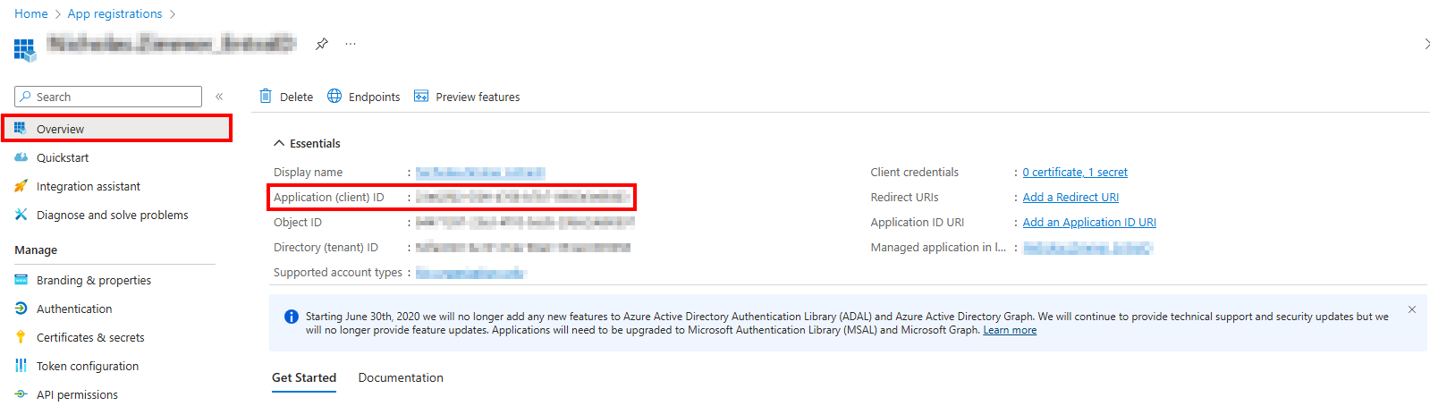Viewport: 1430px width, 406px height.
Task: Switch to the Documentation tab
Action: click(401, 377)
